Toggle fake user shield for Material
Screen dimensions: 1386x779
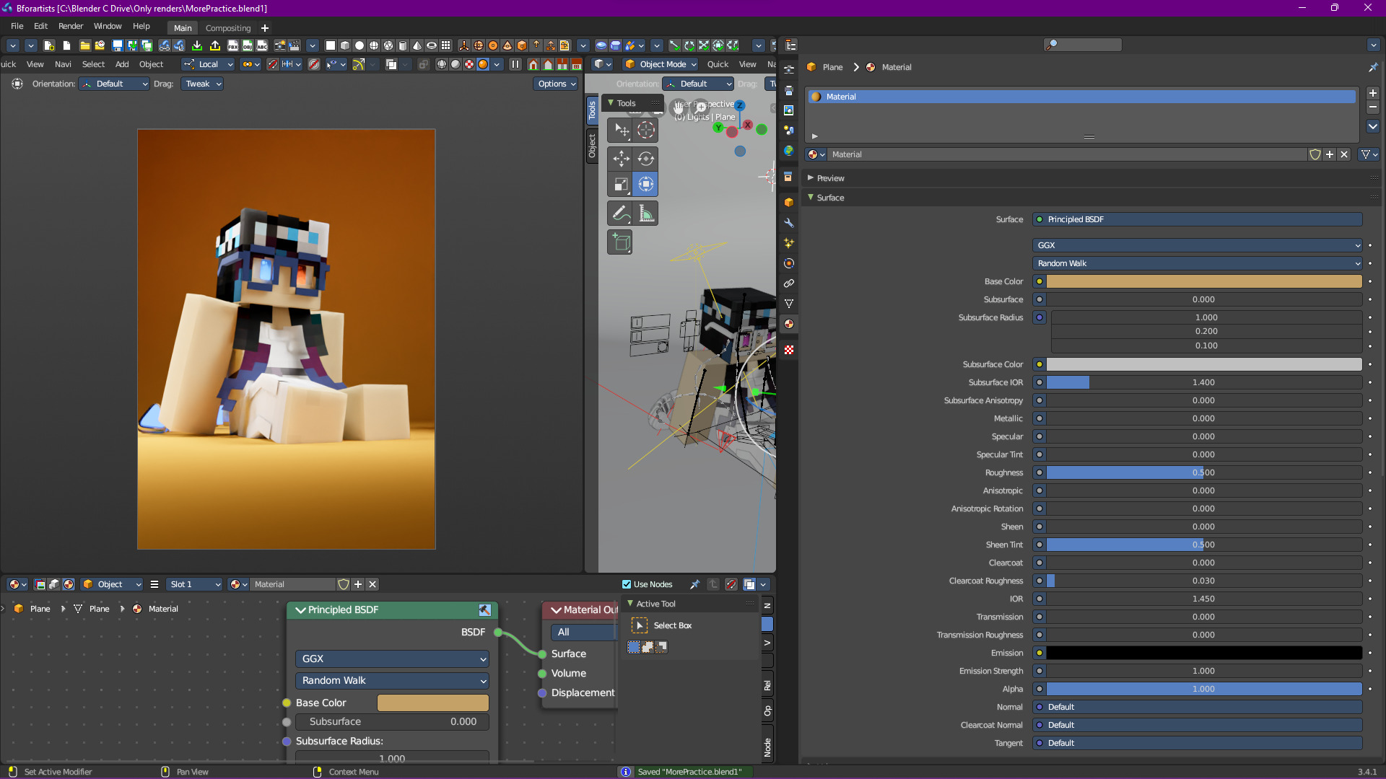[1315, 154]
